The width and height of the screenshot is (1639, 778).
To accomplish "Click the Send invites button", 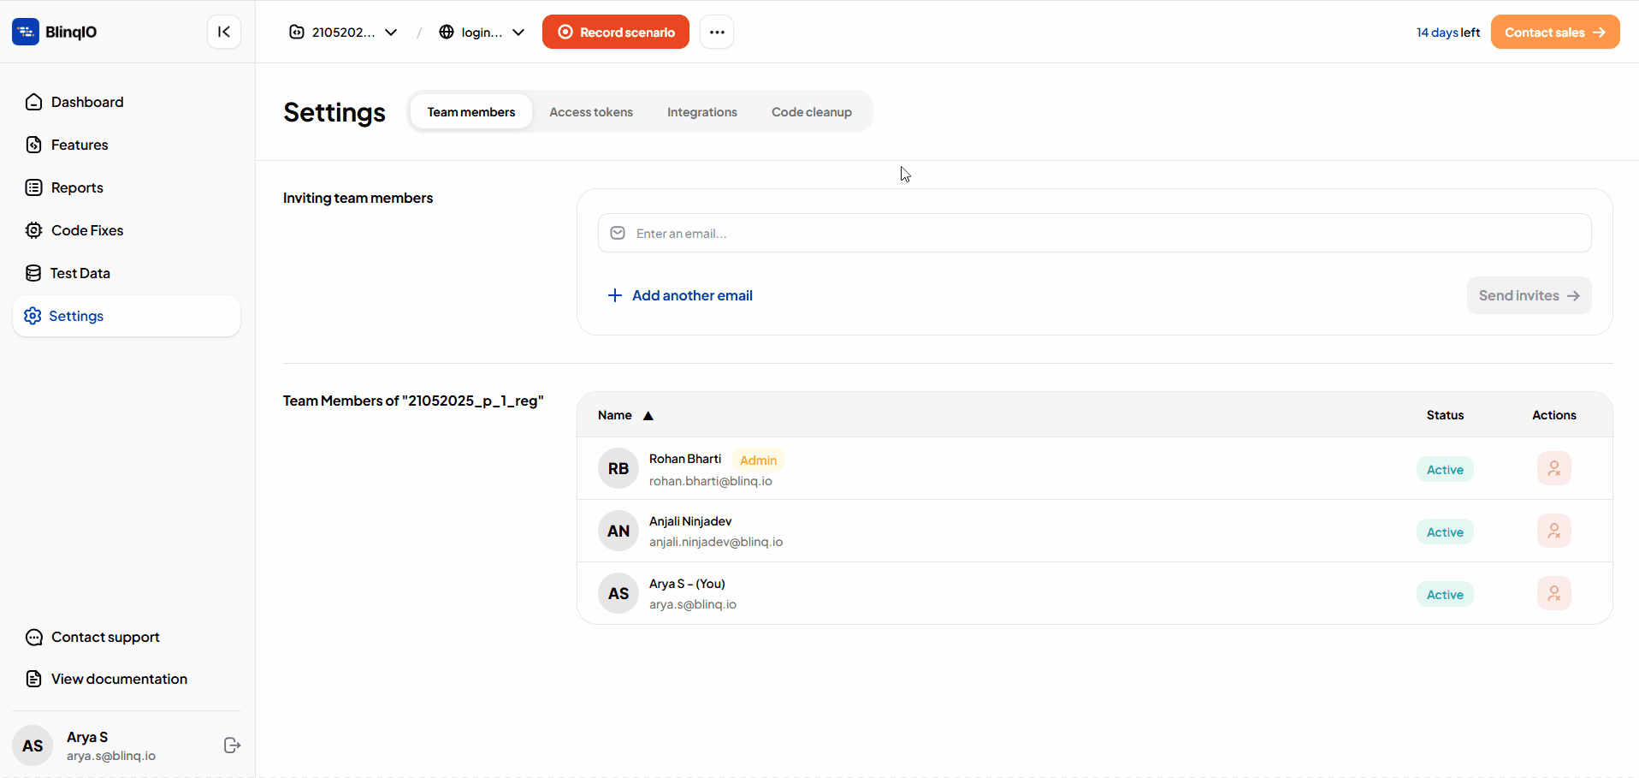I will pos(1529,295).
